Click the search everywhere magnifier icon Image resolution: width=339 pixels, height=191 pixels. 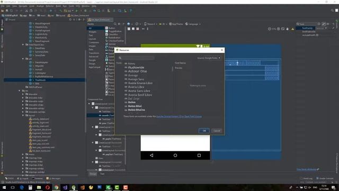tap(332, 11)
